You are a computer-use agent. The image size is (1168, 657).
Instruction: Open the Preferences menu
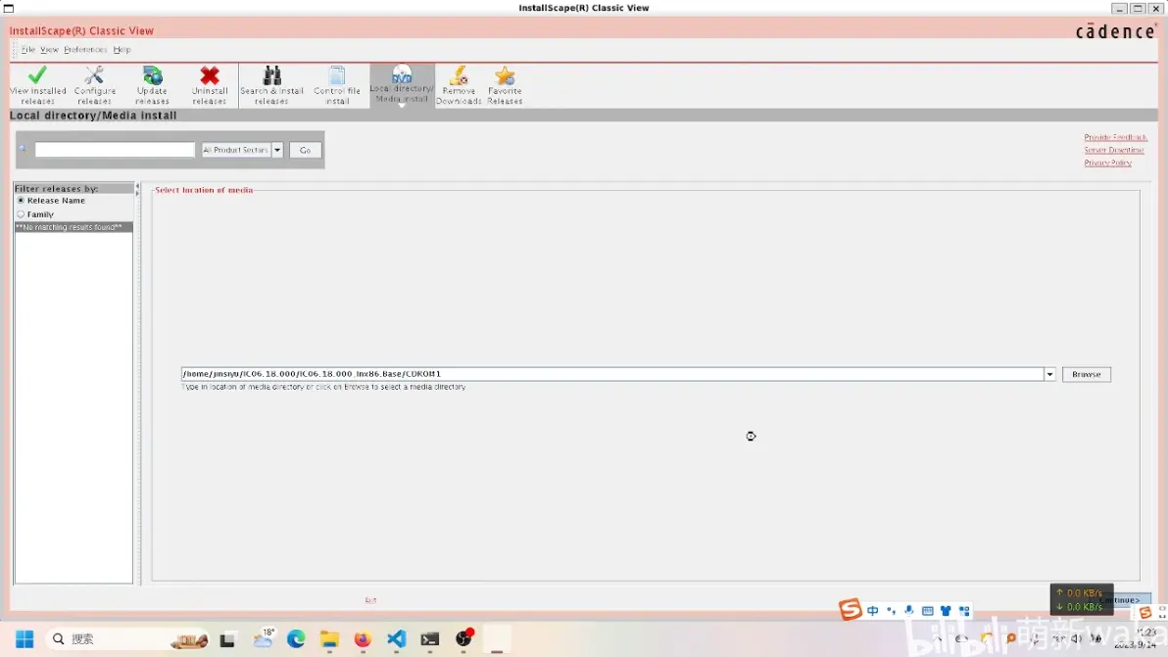pos(85,50)
